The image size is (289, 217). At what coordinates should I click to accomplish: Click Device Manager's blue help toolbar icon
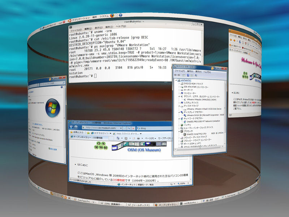[188, 75]
